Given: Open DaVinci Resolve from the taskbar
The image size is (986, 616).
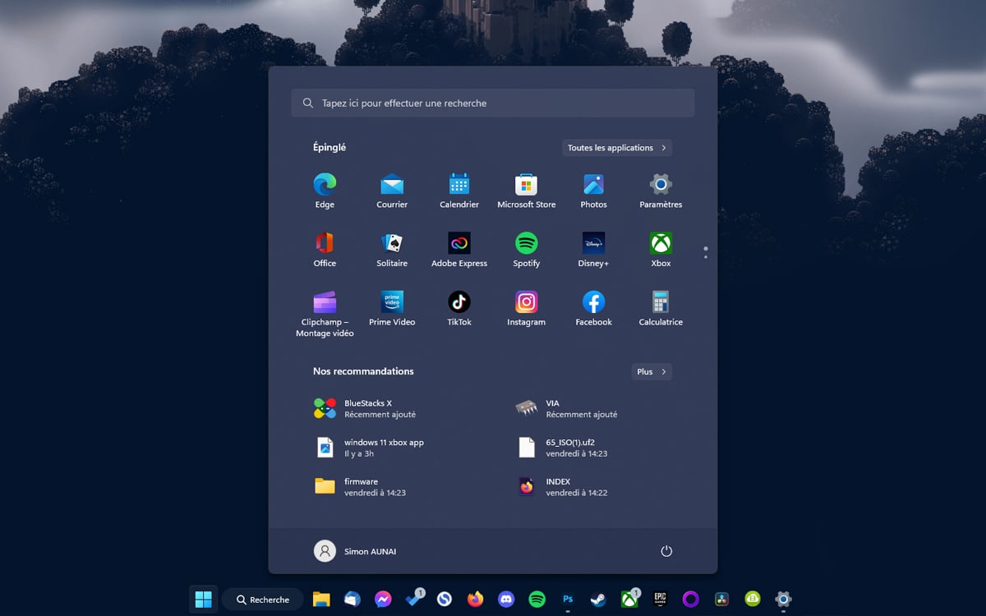Looking at the screenshot, I should tap(721, 600).
